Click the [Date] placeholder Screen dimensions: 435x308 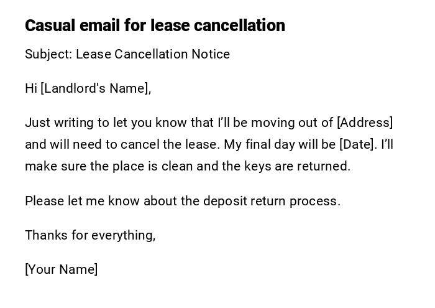358,144
